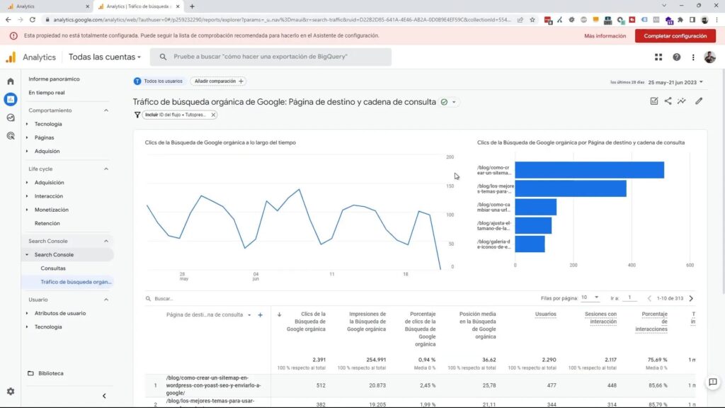Click the browser address bar
The width and height of the screenshot is (725, 408).
(282, 19)
